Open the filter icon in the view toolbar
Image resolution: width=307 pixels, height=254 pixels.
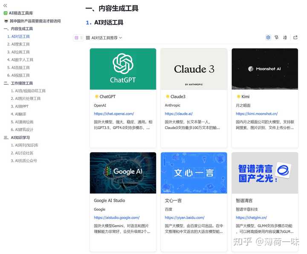276,37
